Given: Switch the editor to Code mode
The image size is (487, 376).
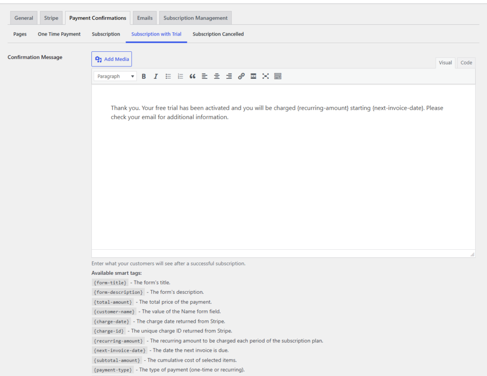Looking at the screenshot, I should pos(466,63).
